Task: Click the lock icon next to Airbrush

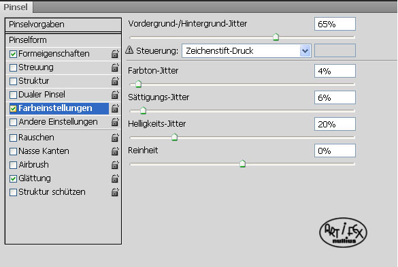Action: point(115,165)
